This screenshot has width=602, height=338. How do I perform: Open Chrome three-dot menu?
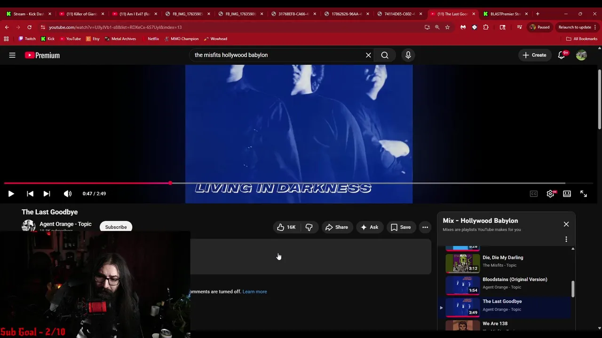595,27
